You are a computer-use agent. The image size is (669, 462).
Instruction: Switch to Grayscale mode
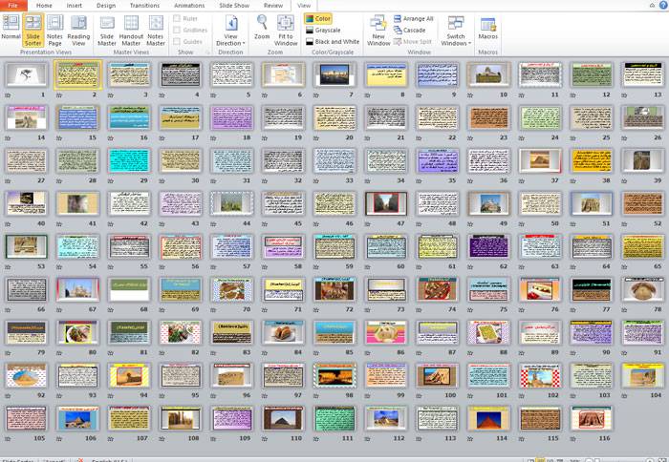tap(323, 31)
